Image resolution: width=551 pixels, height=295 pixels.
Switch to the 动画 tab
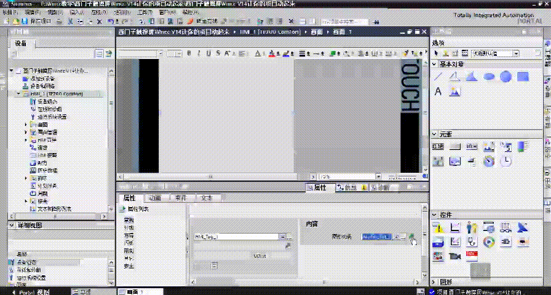point(154,198)
